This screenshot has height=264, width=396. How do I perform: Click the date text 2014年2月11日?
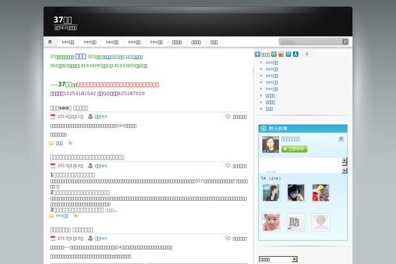click(70, 117)
